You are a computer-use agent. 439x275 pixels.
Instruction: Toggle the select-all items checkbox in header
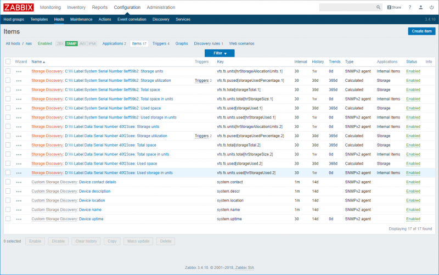(x=8, y=61)
